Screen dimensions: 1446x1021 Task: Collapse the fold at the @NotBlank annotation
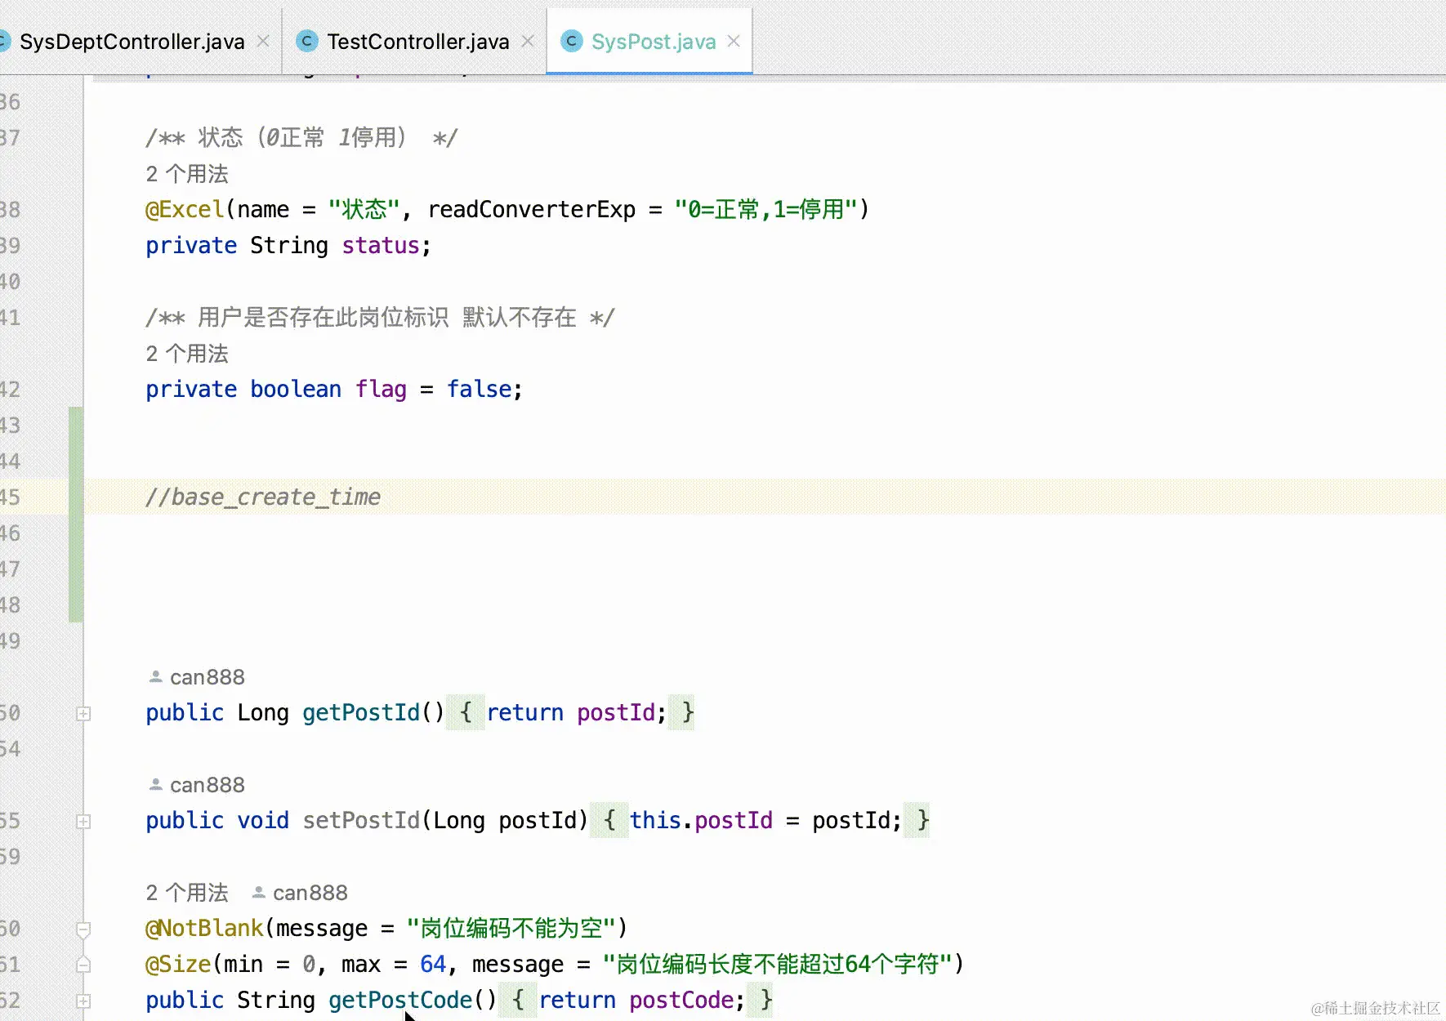(83, 930)
